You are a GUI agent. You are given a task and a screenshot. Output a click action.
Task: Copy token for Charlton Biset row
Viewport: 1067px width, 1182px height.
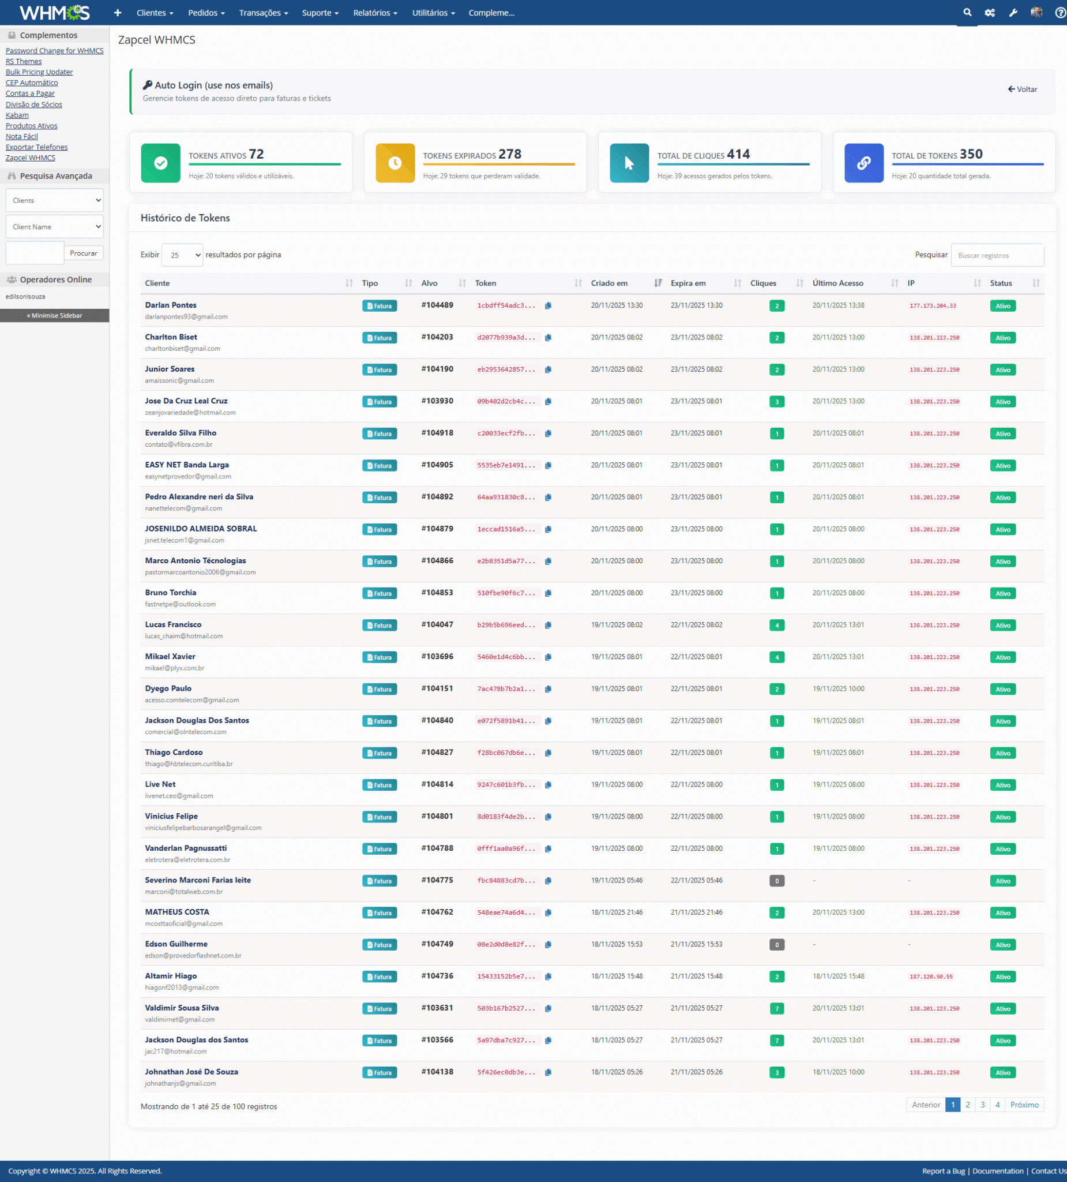548,338
